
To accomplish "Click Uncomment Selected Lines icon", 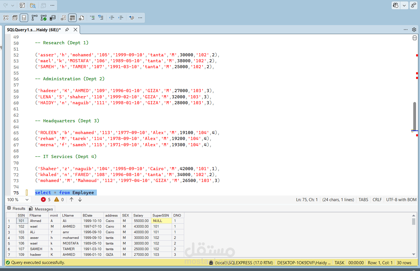I will (101, 18).
